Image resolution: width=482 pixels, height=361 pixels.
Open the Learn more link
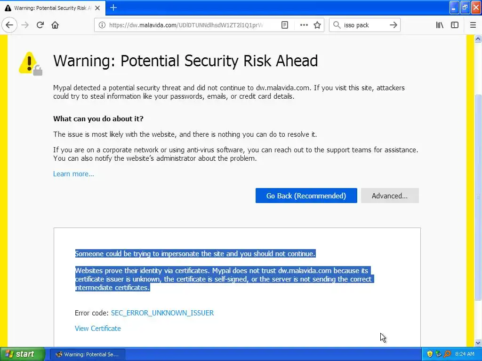pyautogui.click(x=73, y=174)
